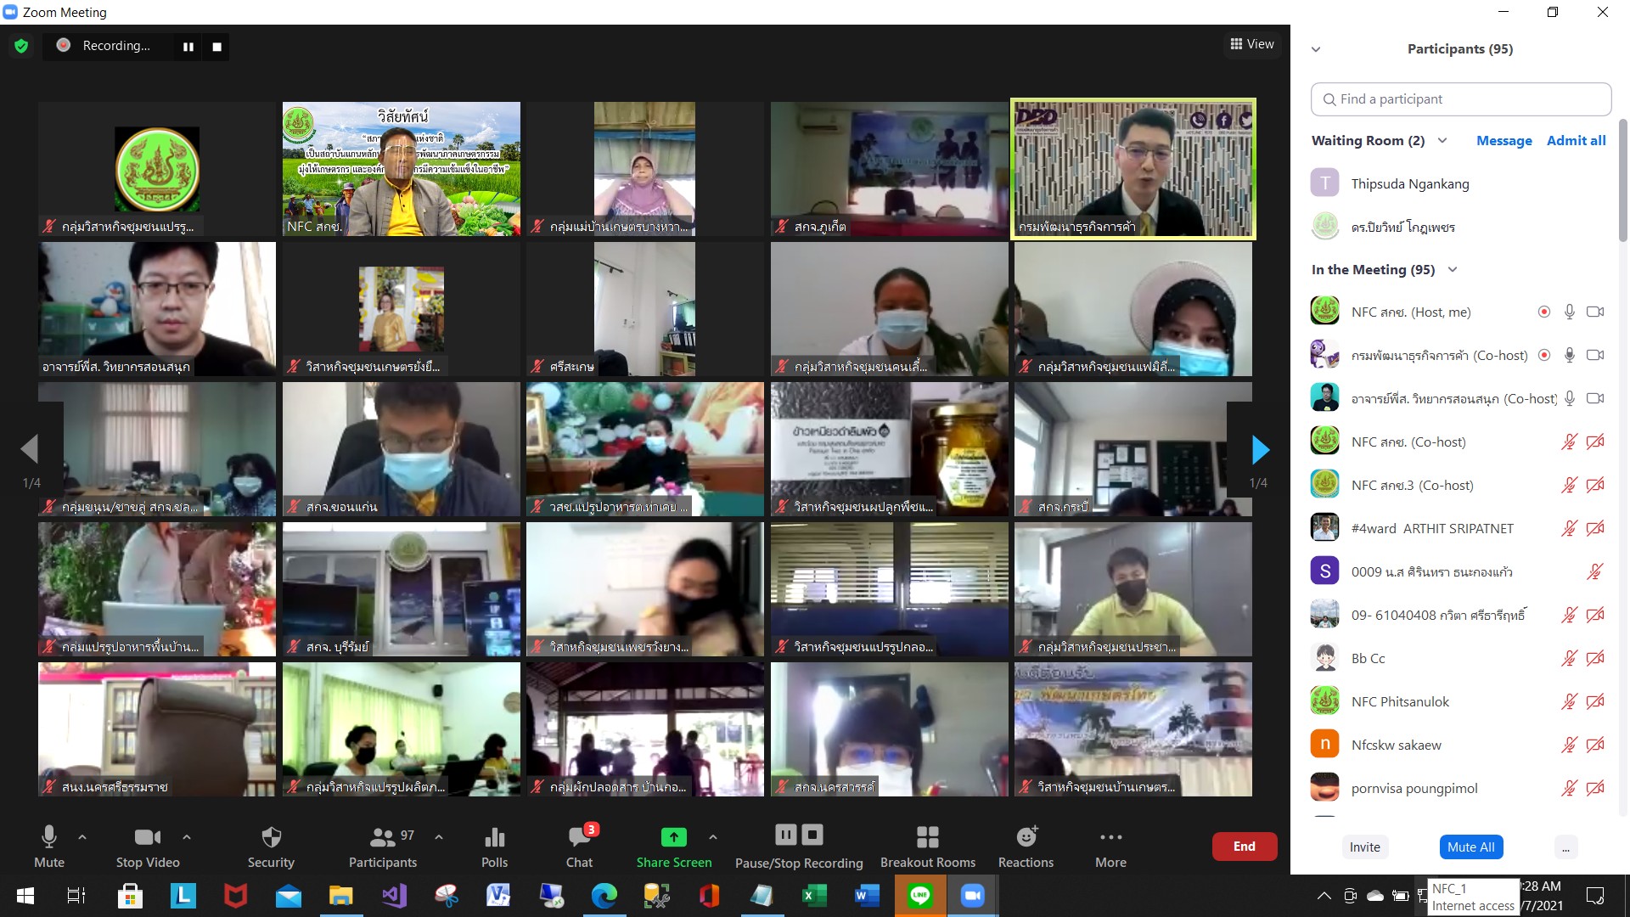Image resolution: width=1630 pixels, height=917 pixels.
Task: Open Task View on the taskbar
Action: pyautogui.click(x=76, y=896)
